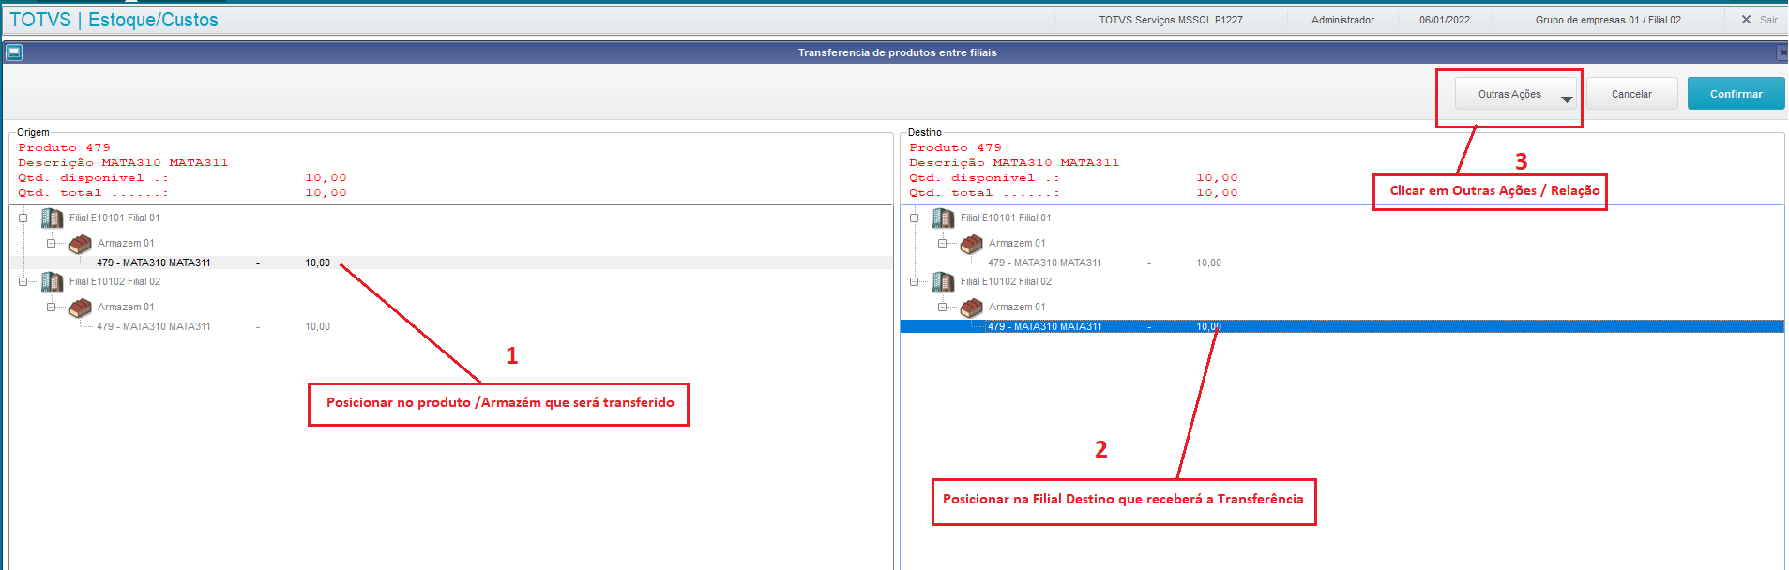1789x570 pixels.
Task: Click Destino Filial E10102 building icon
Action: (944, 281)
